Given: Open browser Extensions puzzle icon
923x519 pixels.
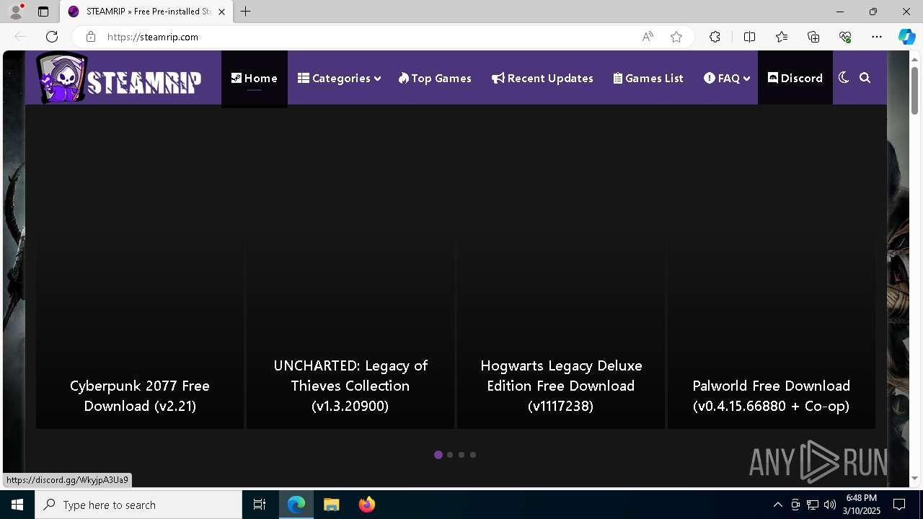Looking at the screenshot, I should pyautogui.click(x=715, y=37).
